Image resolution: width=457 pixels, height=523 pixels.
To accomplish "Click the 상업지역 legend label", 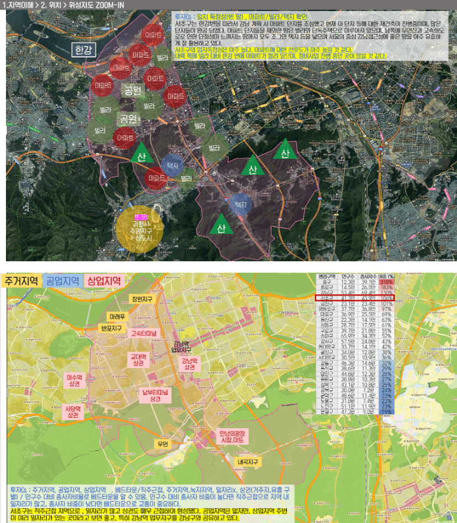I will 104,281.
